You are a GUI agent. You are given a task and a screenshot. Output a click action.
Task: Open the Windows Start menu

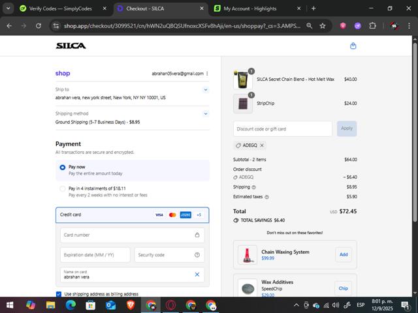(x=10, y=305)
